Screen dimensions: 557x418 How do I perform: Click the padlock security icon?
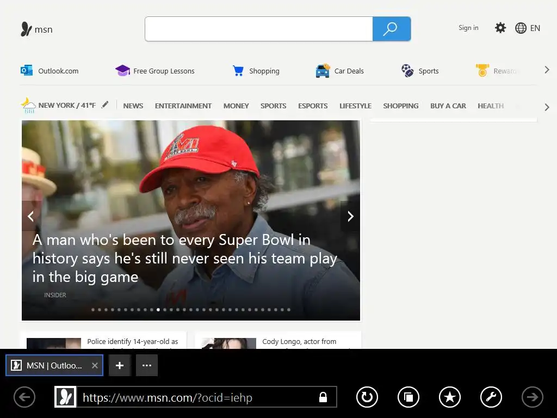pyautogui.click(x=323, y=397)
